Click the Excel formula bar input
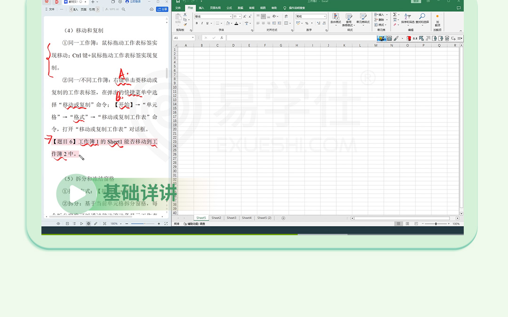 [302, 38]
